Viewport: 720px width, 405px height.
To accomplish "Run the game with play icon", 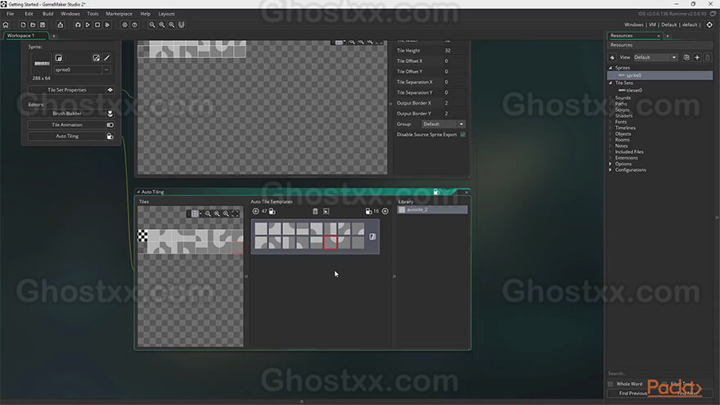I will 88,25.
